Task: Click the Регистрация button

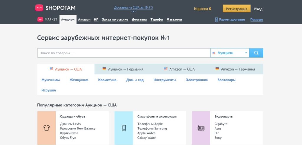Action: [237, 9]
